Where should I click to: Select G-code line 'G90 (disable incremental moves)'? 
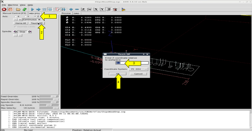[x=34, y=127]
